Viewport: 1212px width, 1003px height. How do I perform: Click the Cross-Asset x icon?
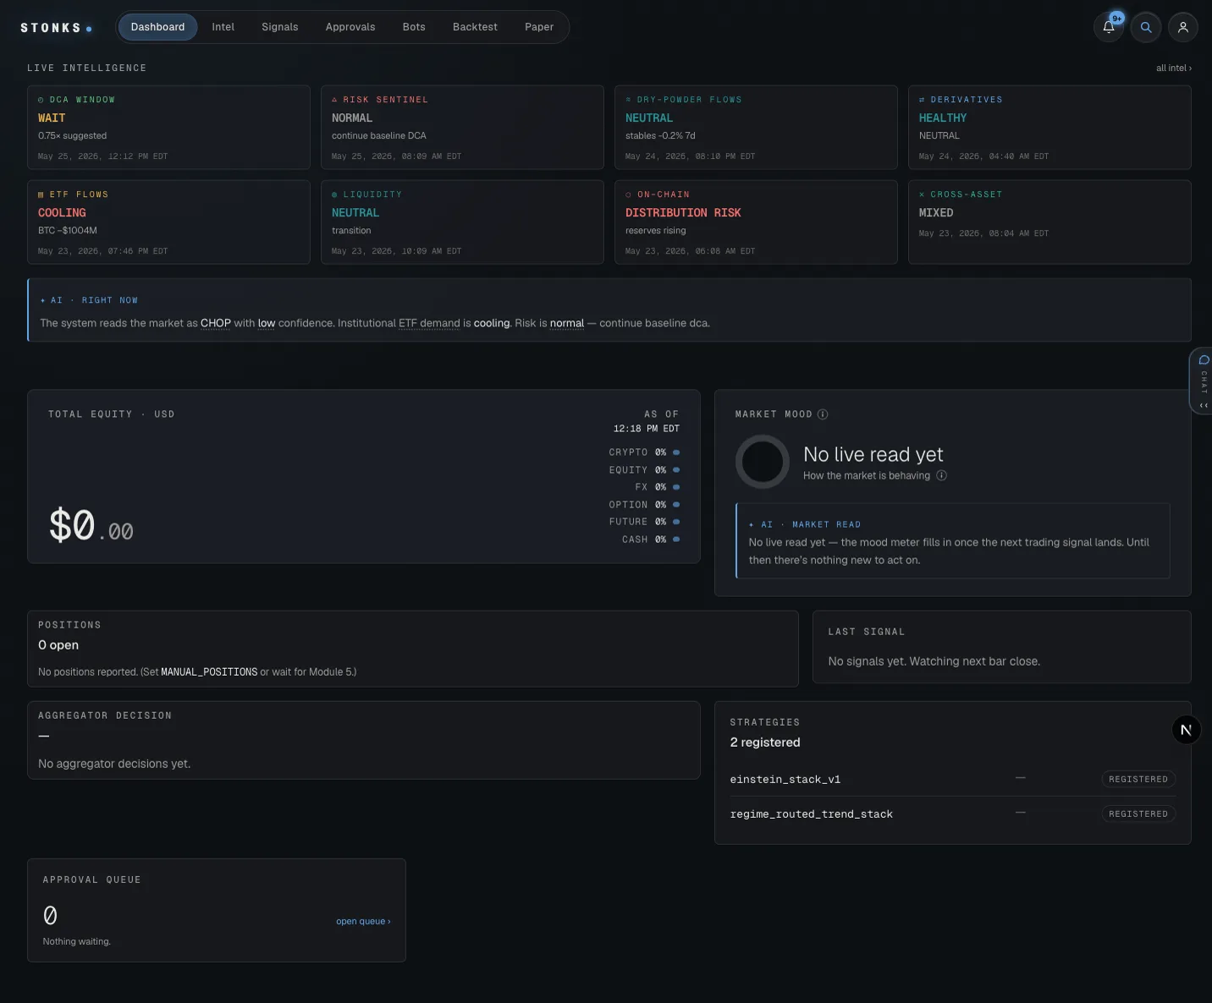tap(922, 195)
